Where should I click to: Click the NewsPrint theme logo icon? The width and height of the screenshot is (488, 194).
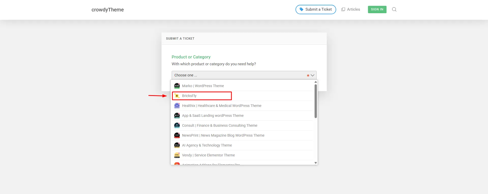(x=177, y=135)
